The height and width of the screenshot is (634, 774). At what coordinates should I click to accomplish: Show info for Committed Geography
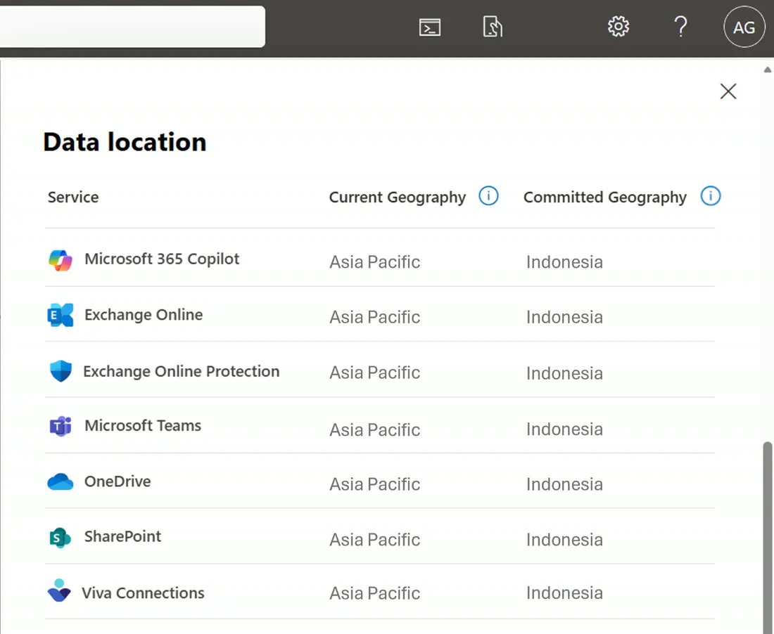(711, 195)
